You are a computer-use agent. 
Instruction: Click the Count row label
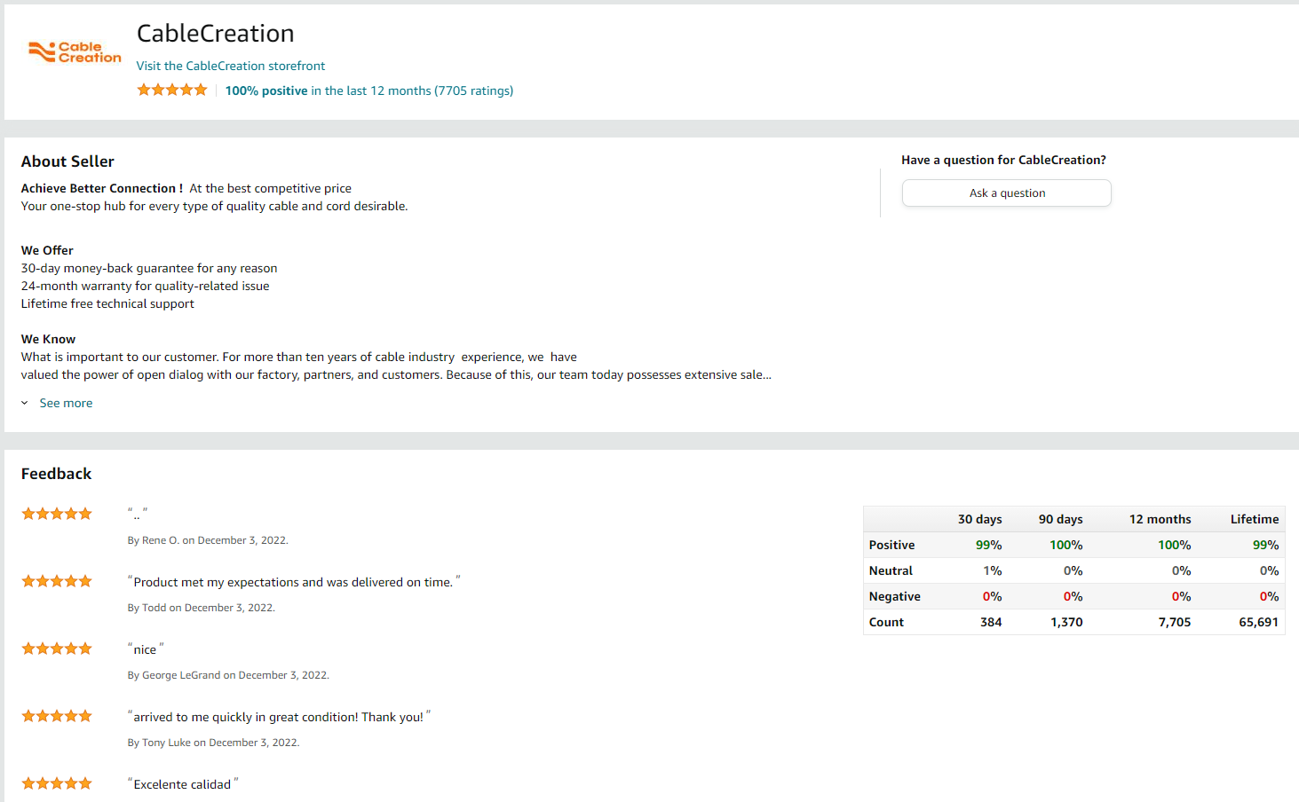[x=886, y=622]
